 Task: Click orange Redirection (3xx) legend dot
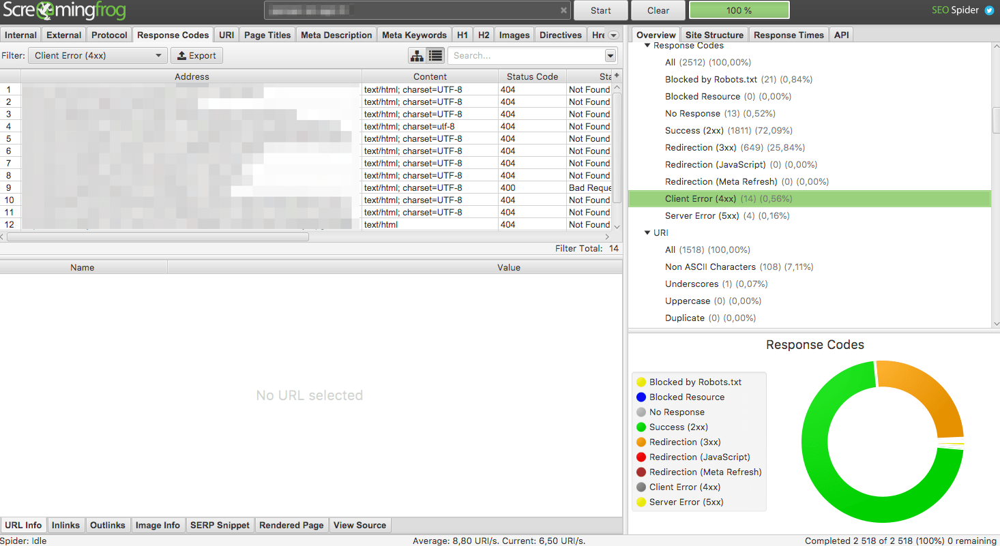(x=641, y=442)
